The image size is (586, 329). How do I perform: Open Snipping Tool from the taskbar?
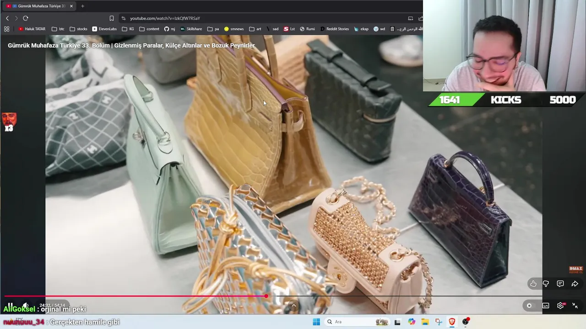pos(439,322)
